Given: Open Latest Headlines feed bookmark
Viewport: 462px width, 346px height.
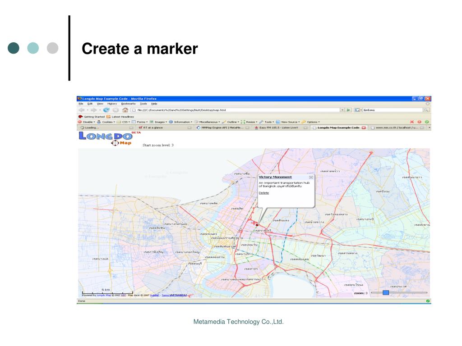Looking at the screenshot, I should (120, 117).
